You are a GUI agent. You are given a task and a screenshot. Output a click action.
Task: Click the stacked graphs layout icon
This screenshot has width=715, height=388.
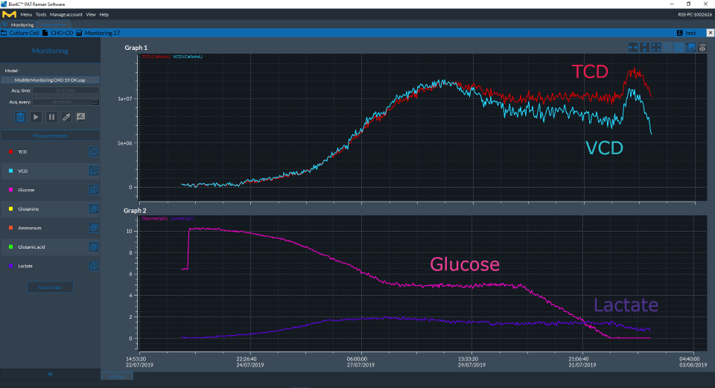pos(690,48)
